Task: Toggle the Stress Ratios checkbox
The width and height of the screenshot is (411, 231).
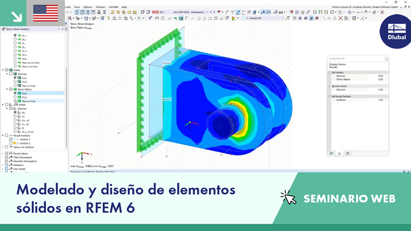Action: click(11, 89)
